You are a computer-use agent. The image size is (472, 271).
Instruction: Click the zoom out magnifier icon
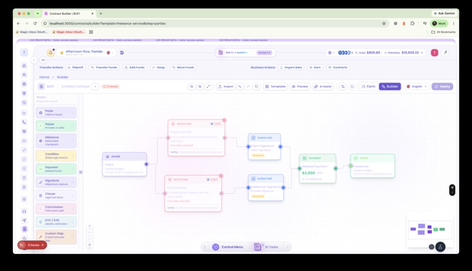[x=191, y=86]
